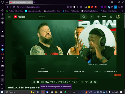Take a snapshot with the dashed square icon

71,7
